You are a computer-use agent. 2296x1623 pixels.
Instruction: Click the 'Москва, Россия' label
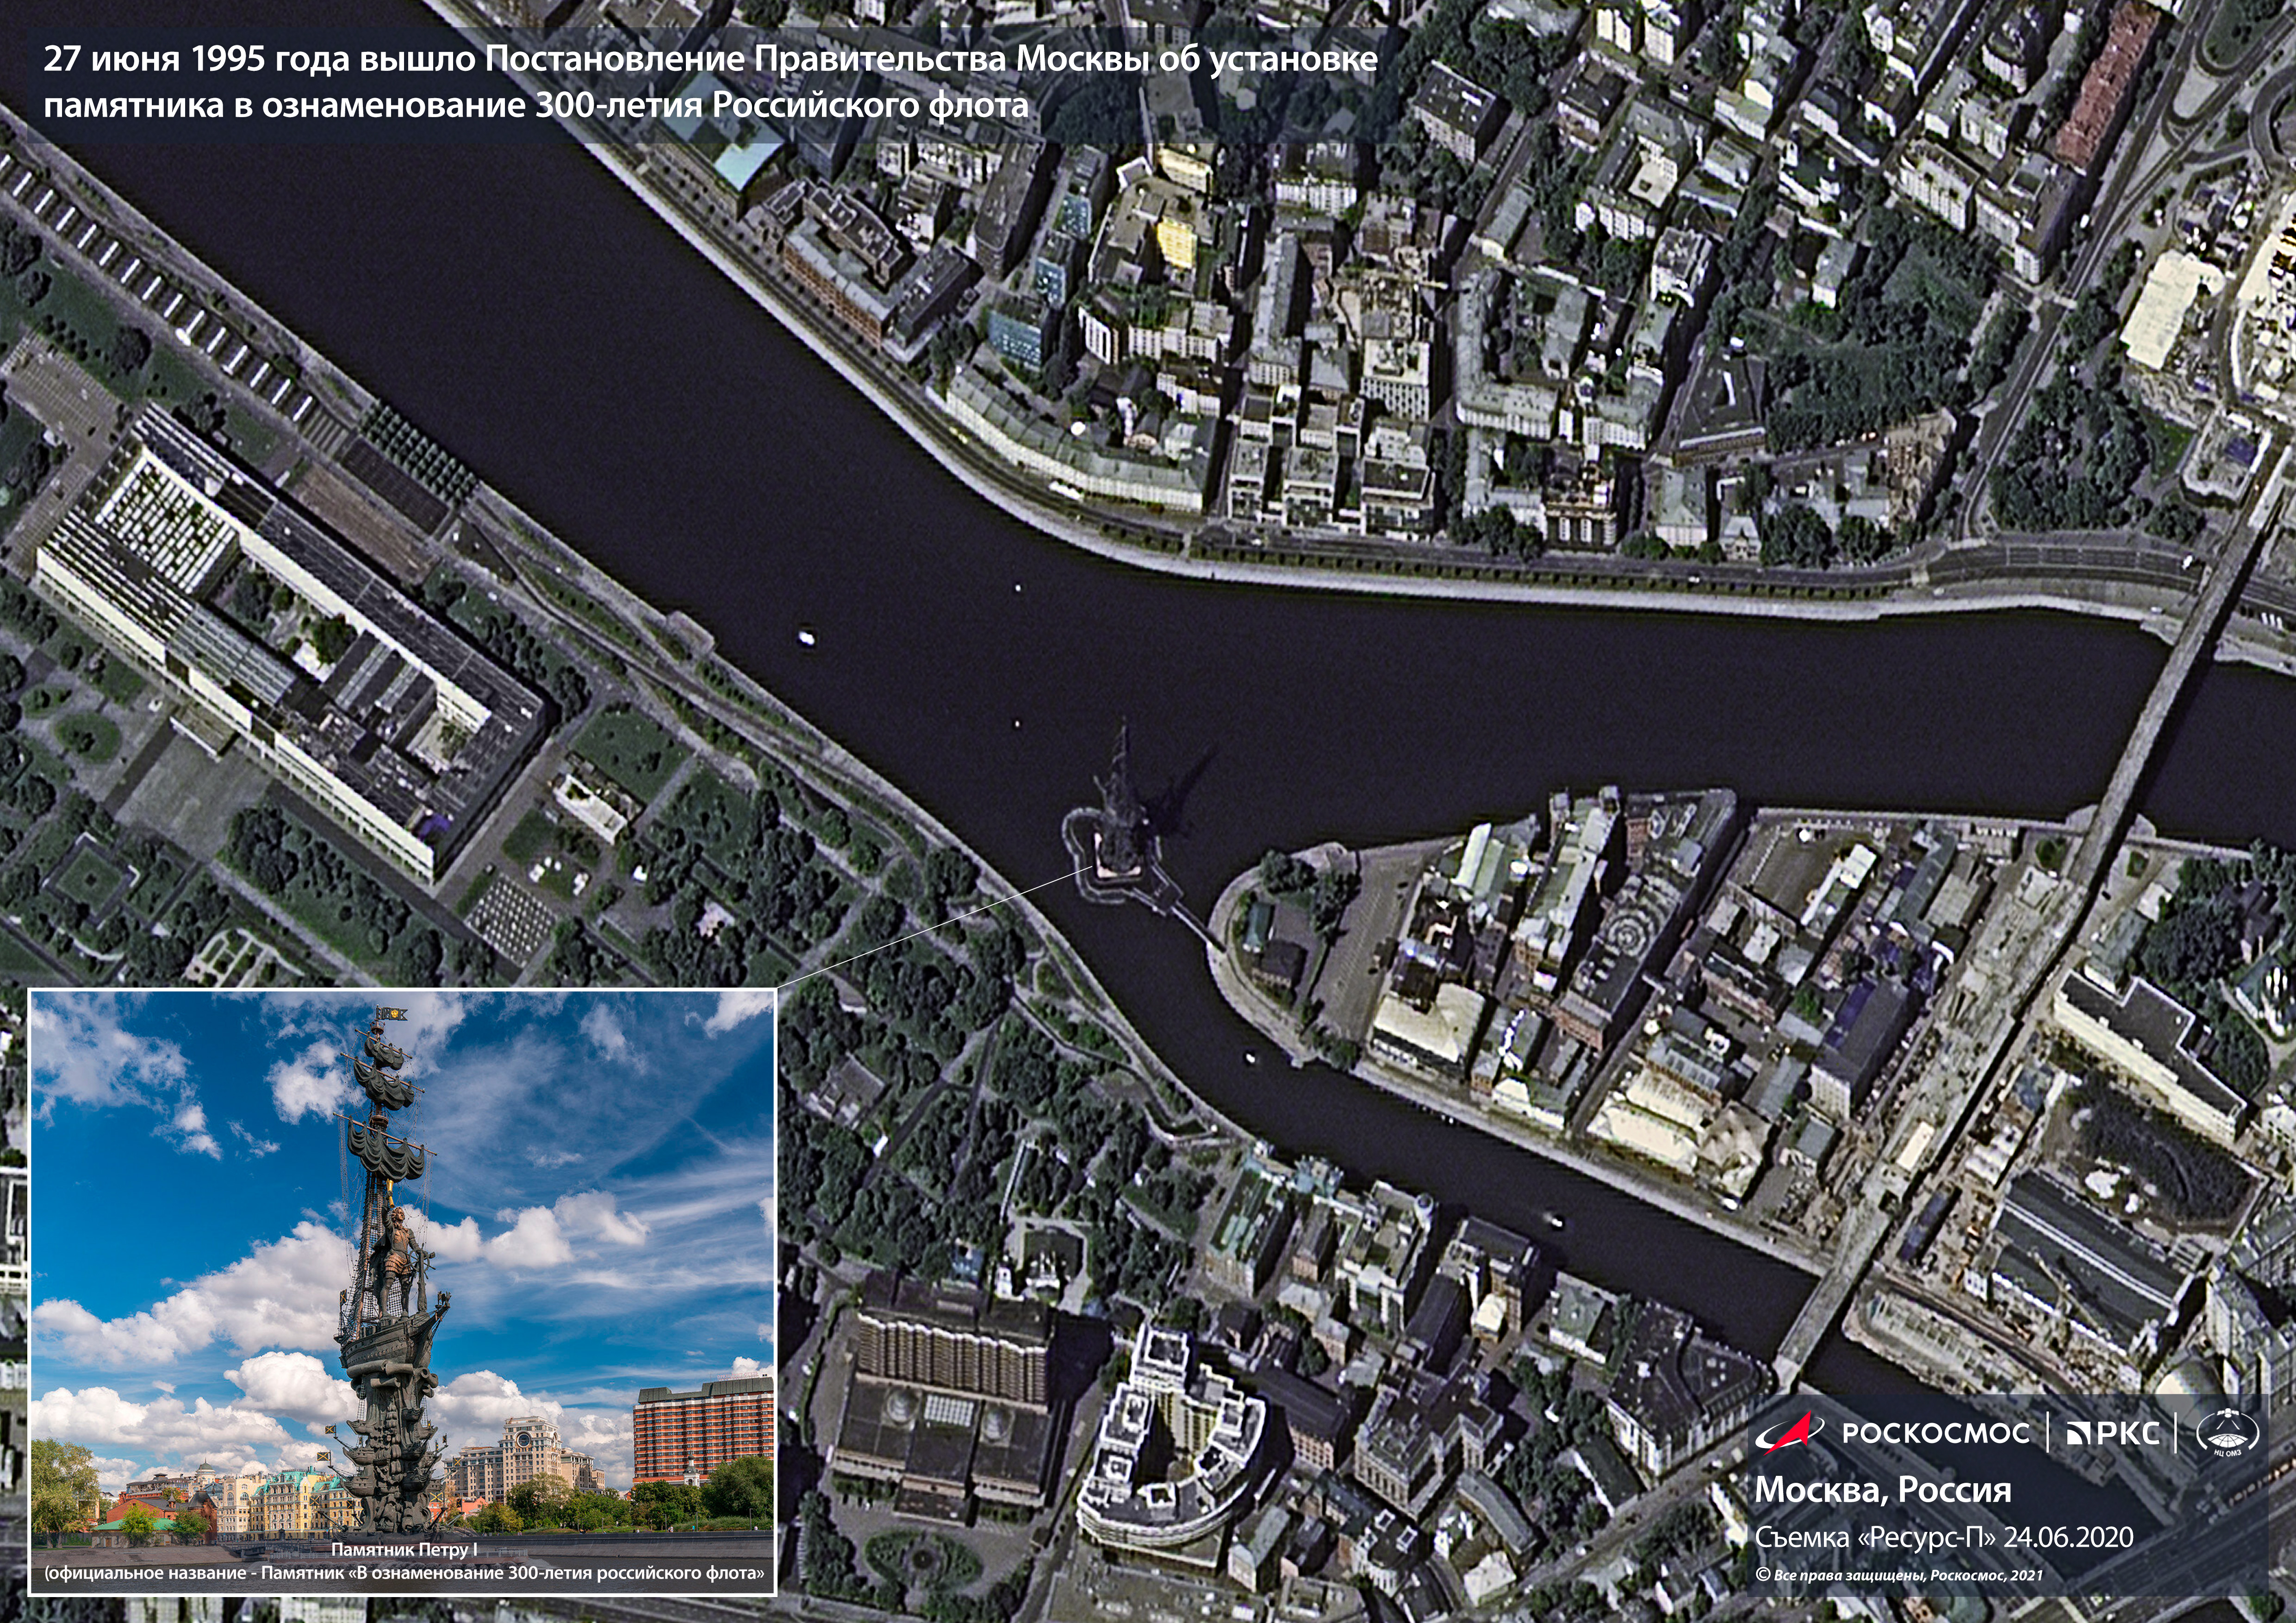pos(1883,1490)
